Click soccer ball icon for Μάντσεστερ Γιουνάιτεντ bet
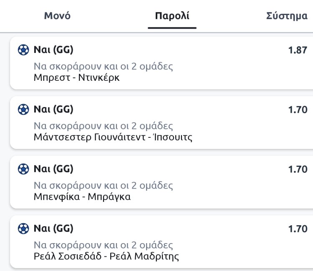 click(x=23, y=110)
